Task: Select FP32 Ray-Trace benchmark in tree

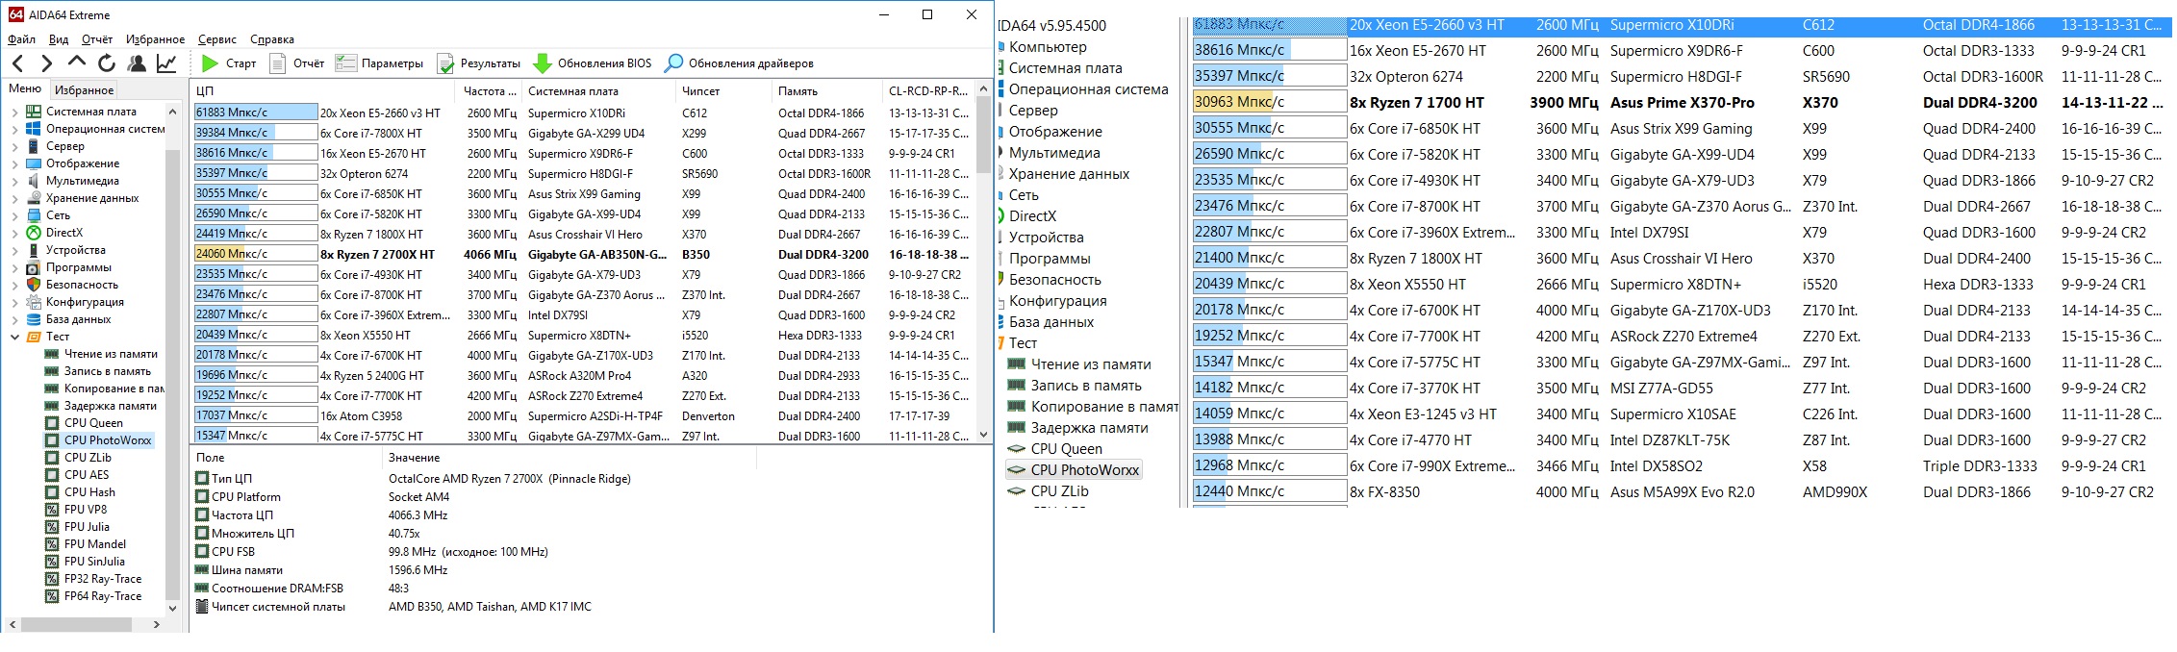Action: pyautogui.click(x=103, y=579)
